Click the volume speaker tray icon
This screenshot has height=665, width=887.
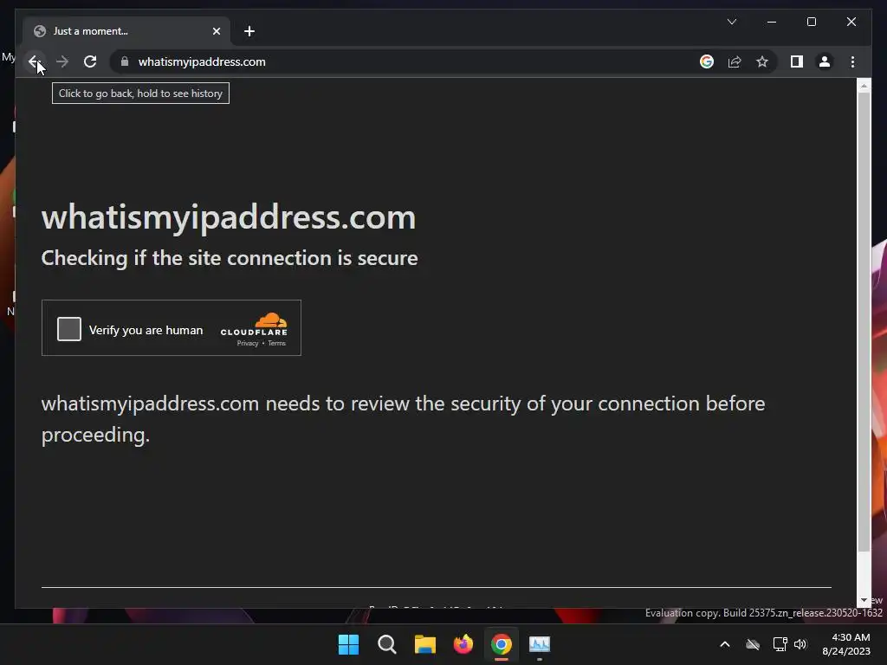coord(800,644)
